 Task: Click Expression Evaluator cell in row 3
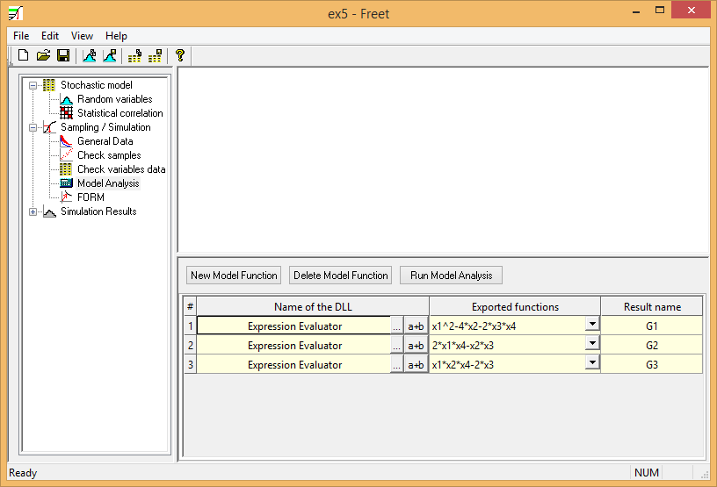click(294, 364)
